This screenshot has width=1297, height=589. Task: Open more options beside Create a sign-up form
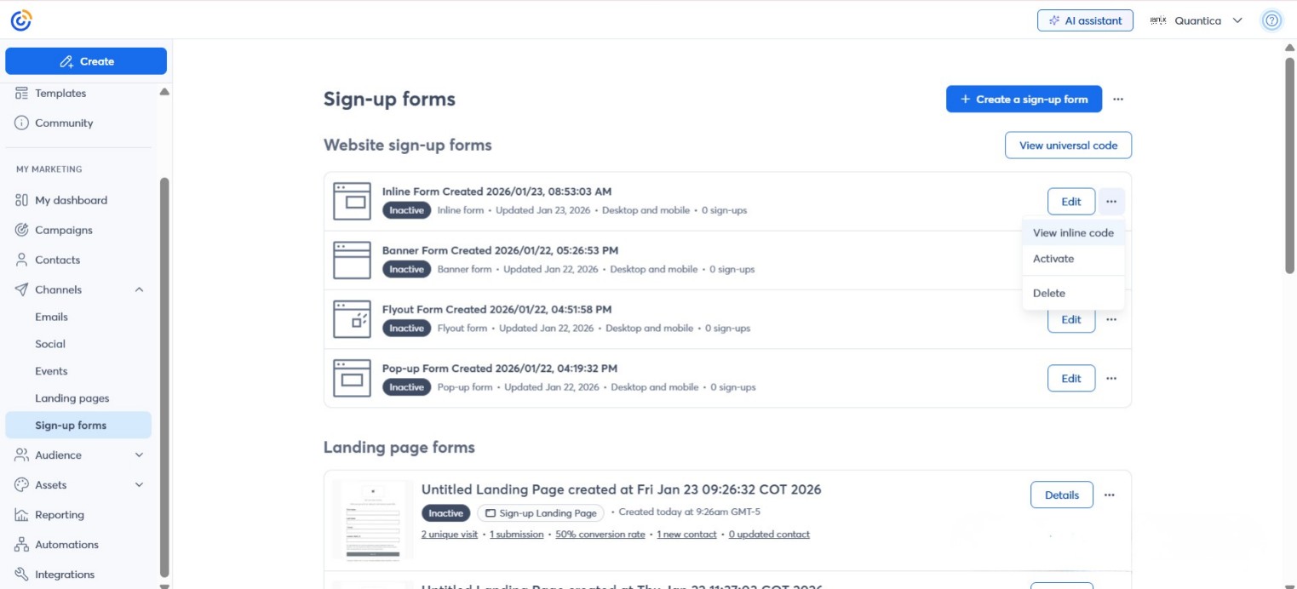[1118, 100]
